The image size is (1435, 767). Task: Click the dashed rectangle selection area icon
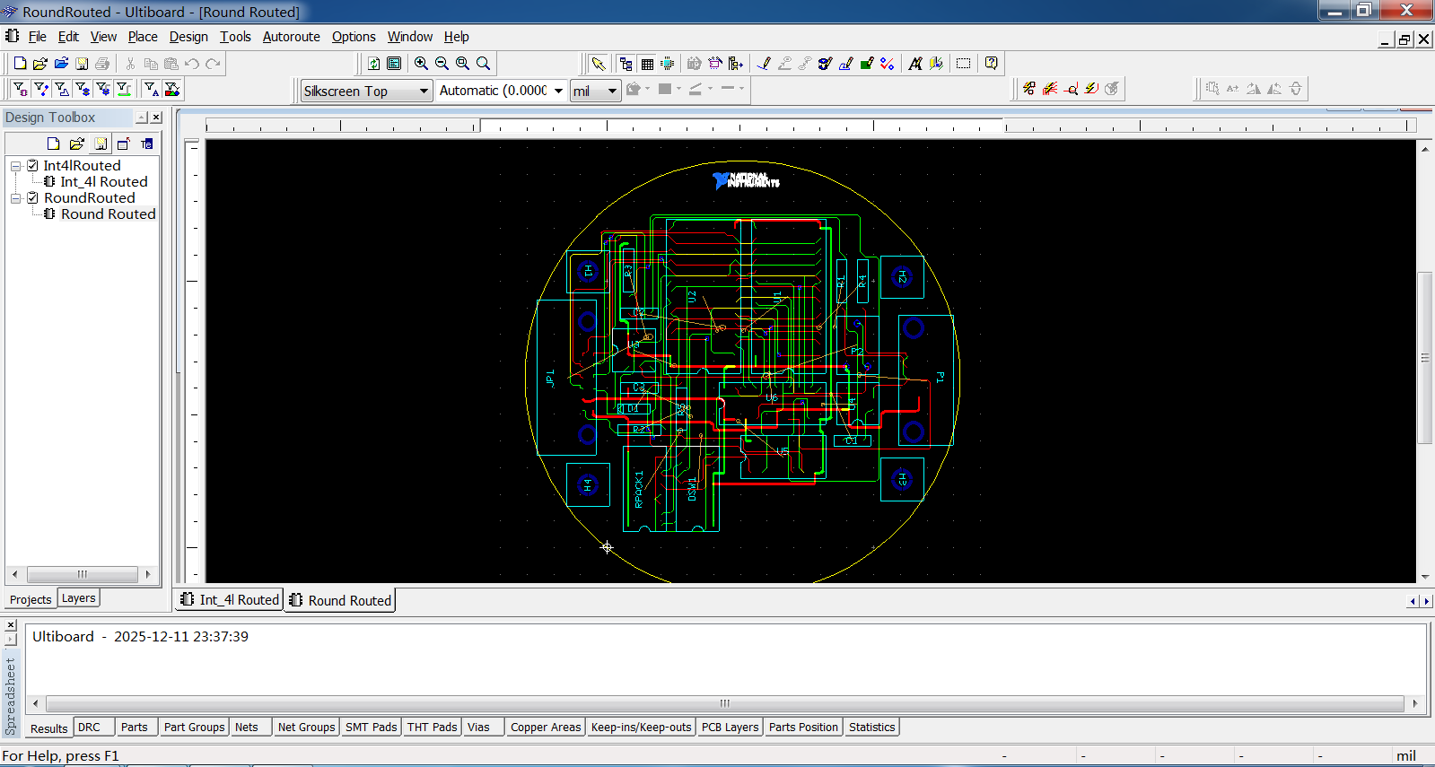pos(963,64)
